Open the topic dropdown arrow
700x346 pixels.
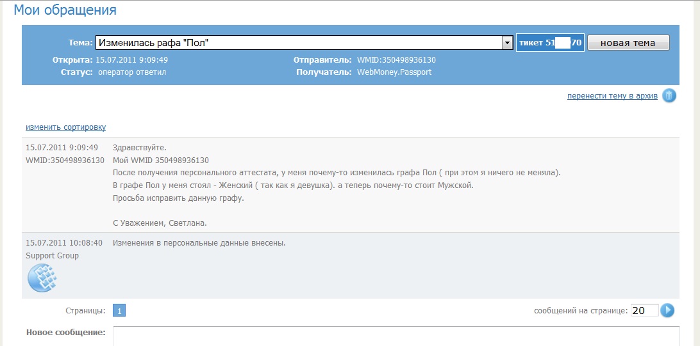(506, 43)
